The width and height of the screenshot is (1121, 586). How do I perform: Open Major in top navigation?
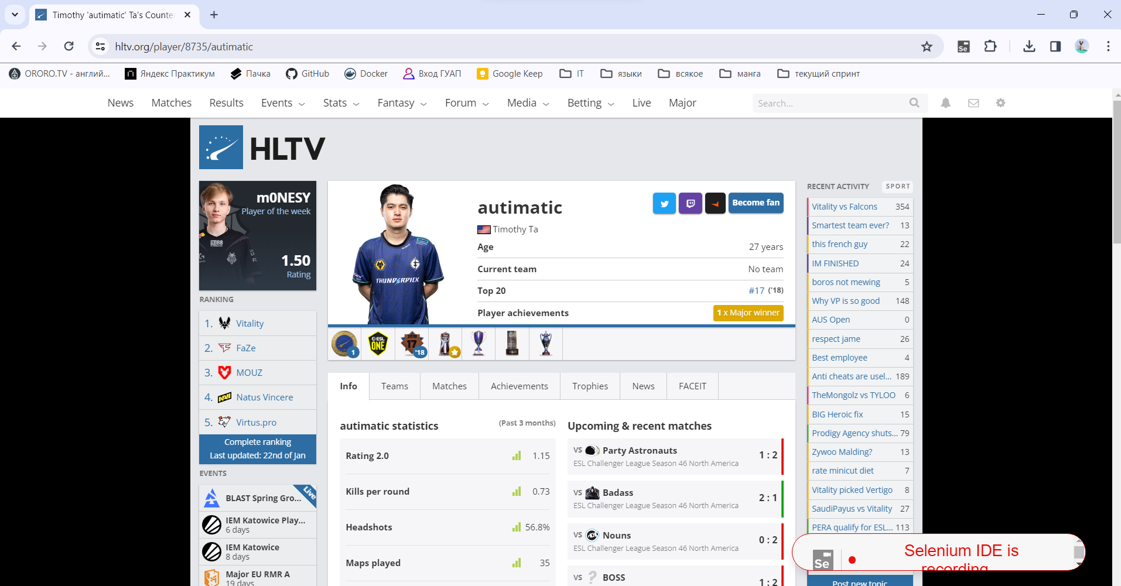pos(682,103)
